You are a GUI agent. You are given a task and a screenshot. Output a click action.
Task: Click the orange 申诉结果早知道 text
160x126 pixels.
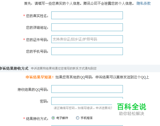[40, 77]
